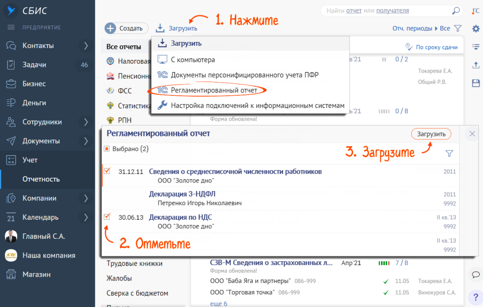Open Сведения о среднесписочной численности работников
Image resolution: width=483 pixels, height=307 pixels.
click(235, 172)
